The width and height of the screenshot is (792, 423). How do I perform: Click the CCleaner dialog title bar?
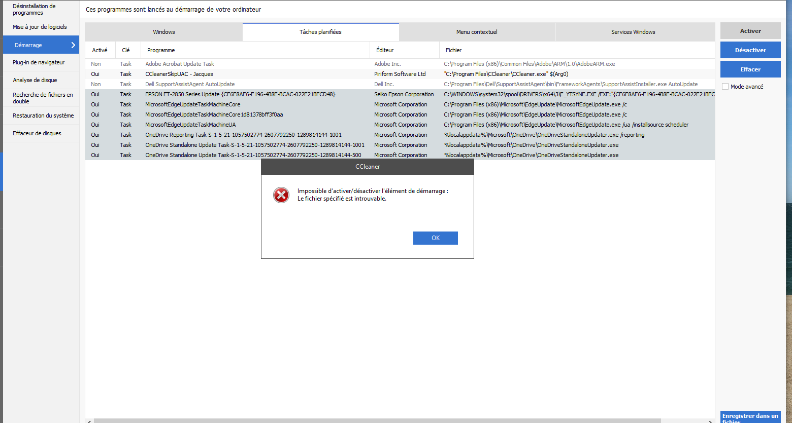tap(368, 167)
